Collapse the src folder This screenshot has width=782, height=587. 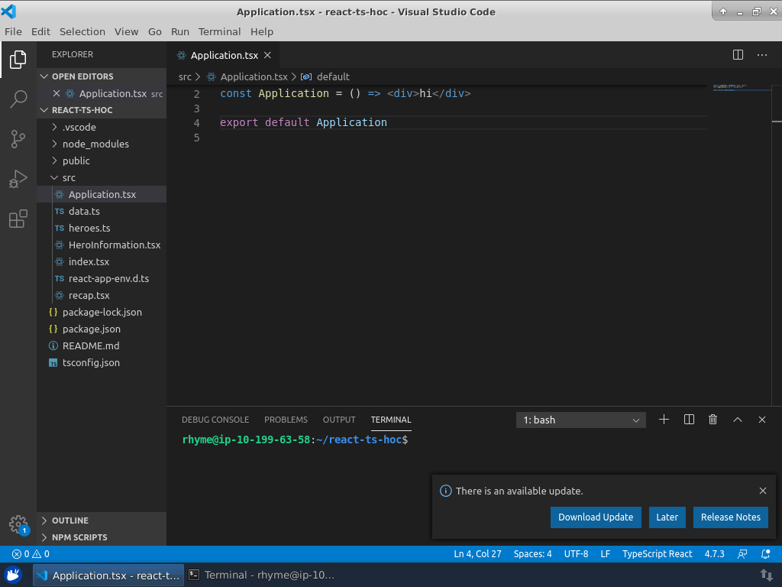(69, 177)
